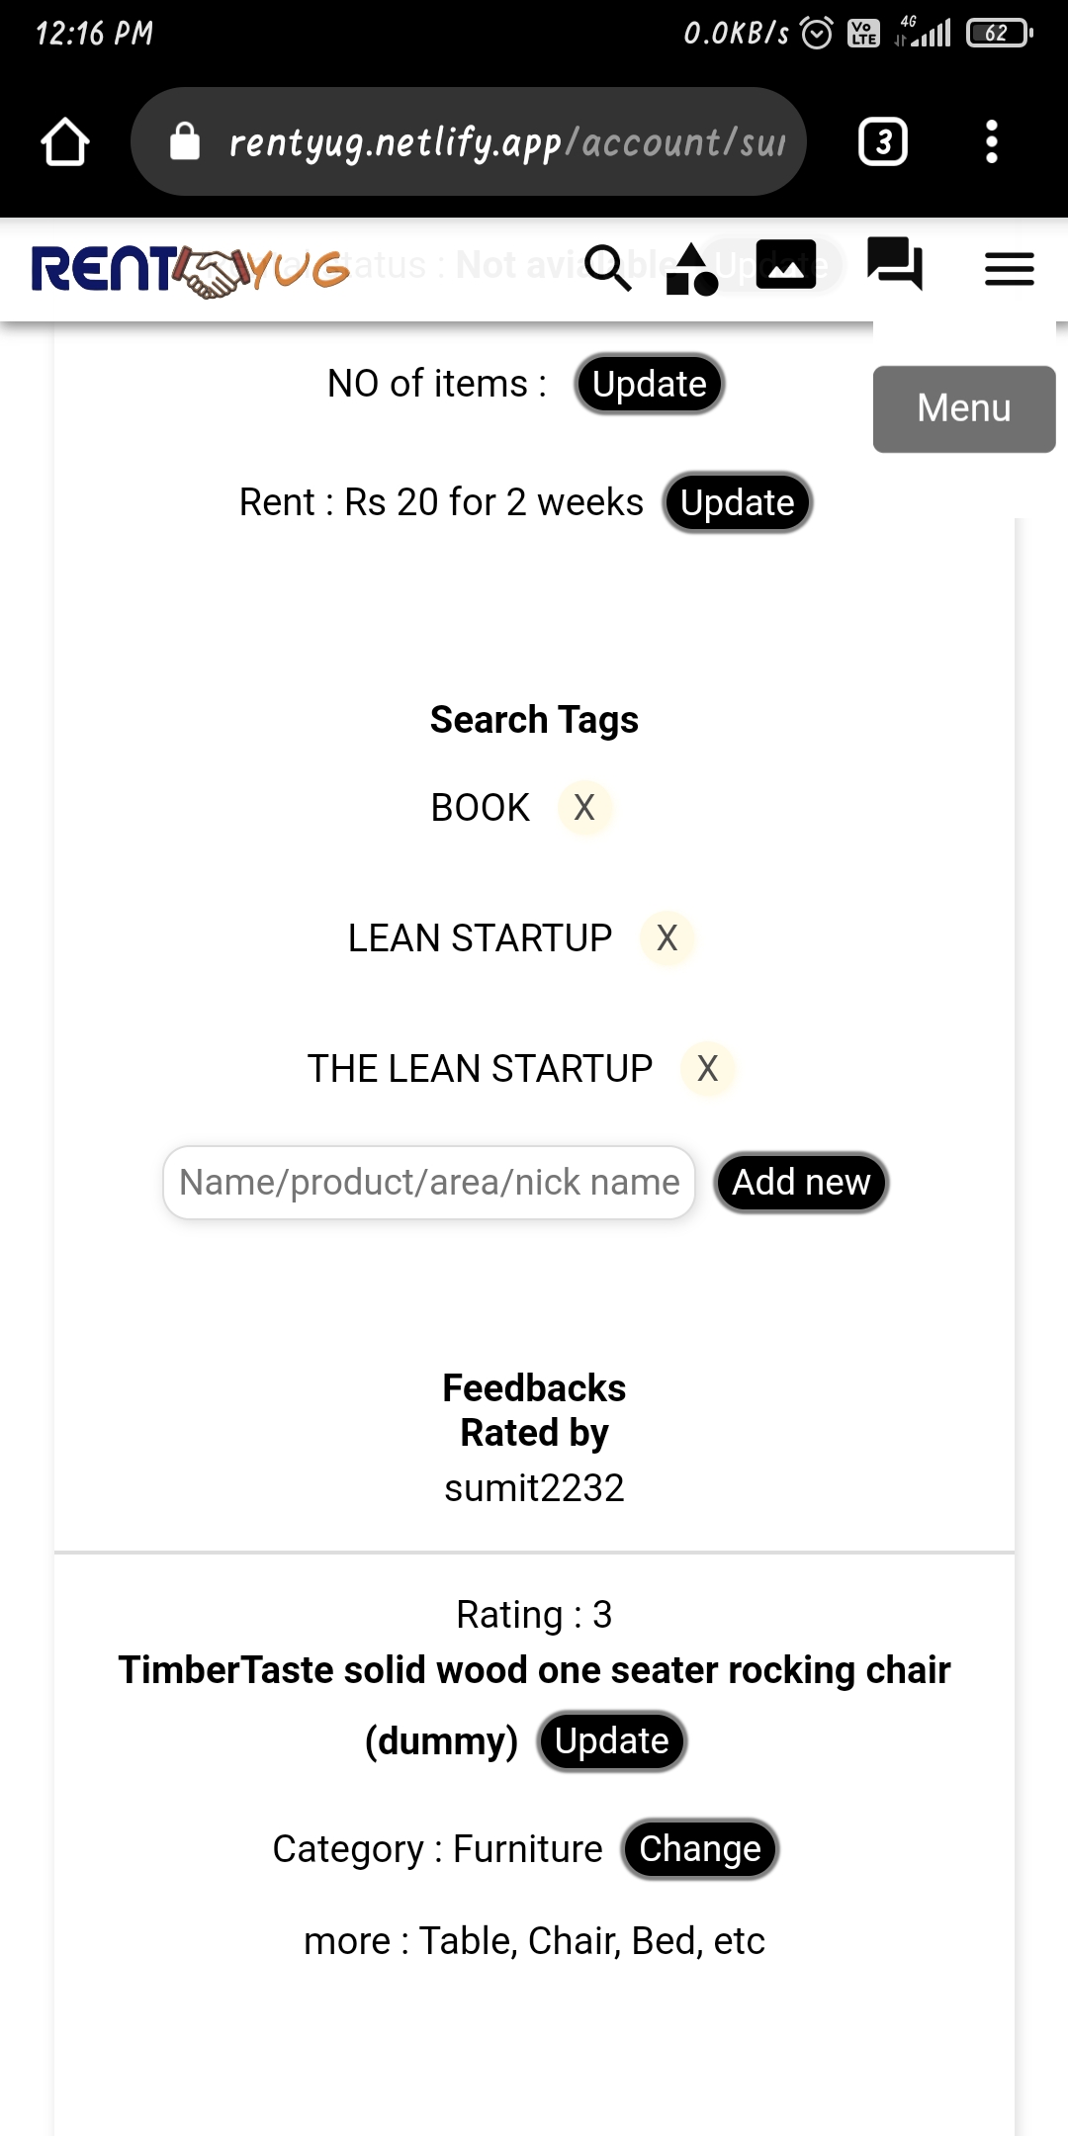Remove the BOOK search tag
The width and height of the screenshot is (1068, 2136).
pyautogui.click(x=584, y=808)
